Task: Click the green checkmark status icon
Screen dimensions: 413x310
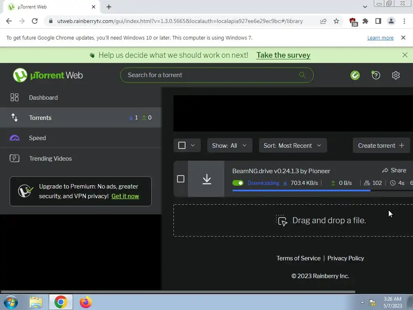Action: (x=355, y=75)
